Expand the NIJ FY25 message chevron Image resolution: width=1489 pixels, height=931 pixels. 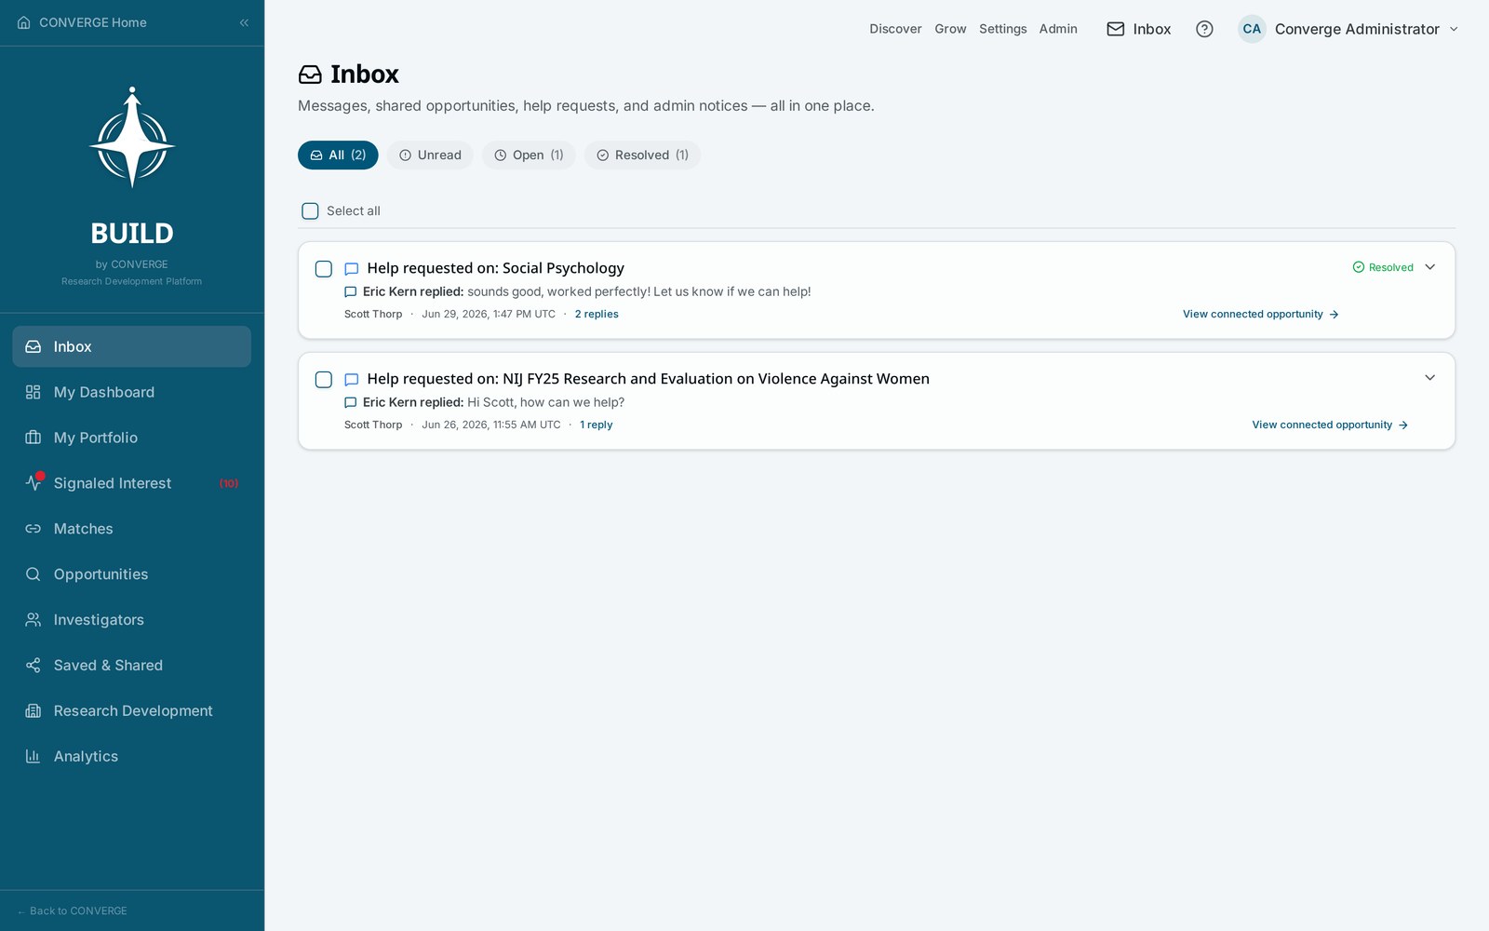coord(1430,378)
